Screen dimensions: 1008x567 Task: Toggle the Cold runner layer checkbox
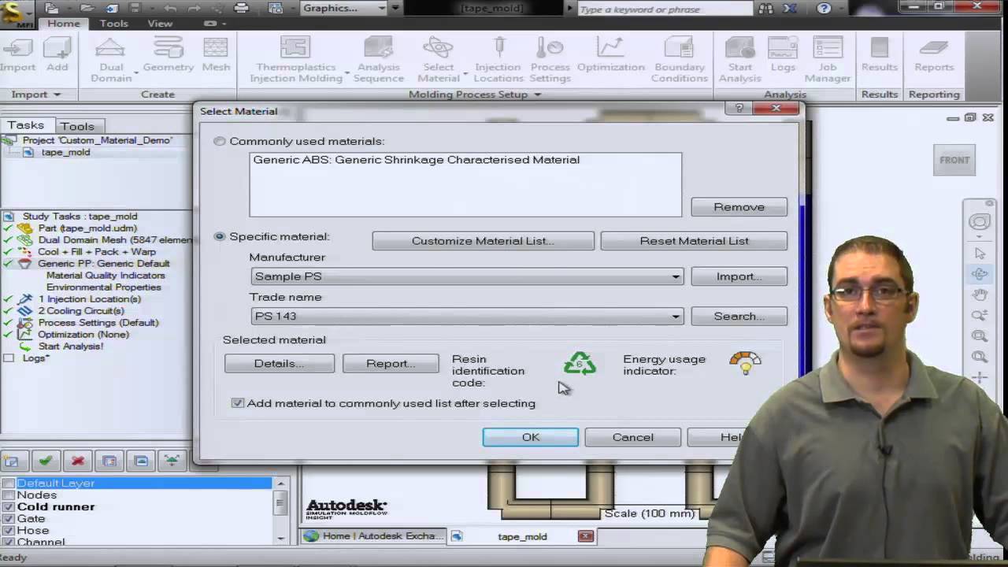[x=9, y=507]
